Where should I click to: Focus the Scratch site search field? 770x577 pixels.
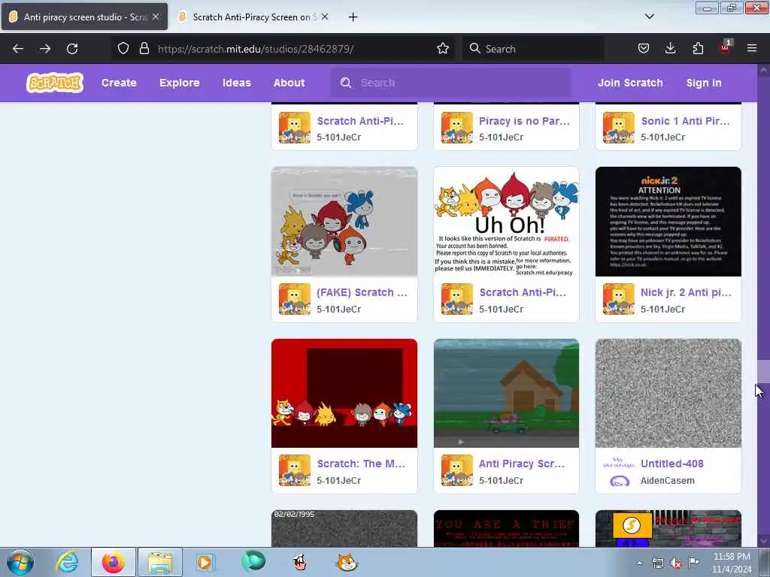click(x=451, y=83)
